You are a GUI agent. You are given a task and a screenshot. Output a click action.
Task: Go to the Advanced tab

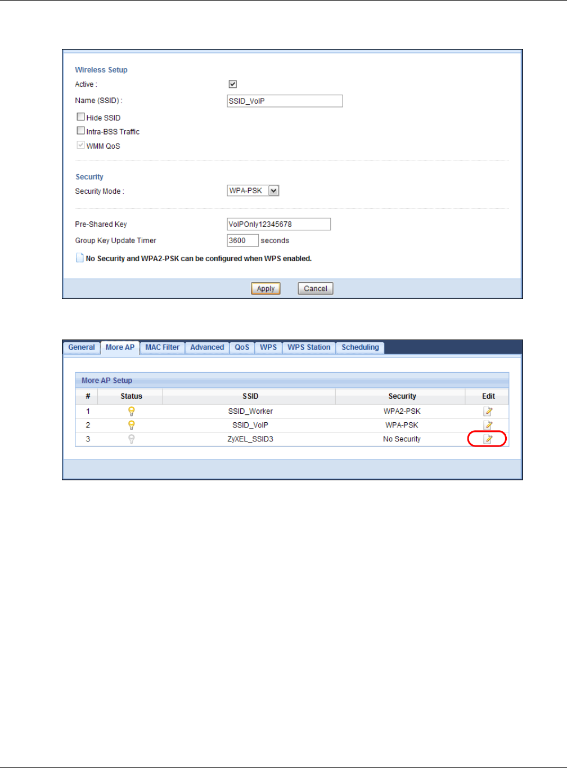coord(207,347)
